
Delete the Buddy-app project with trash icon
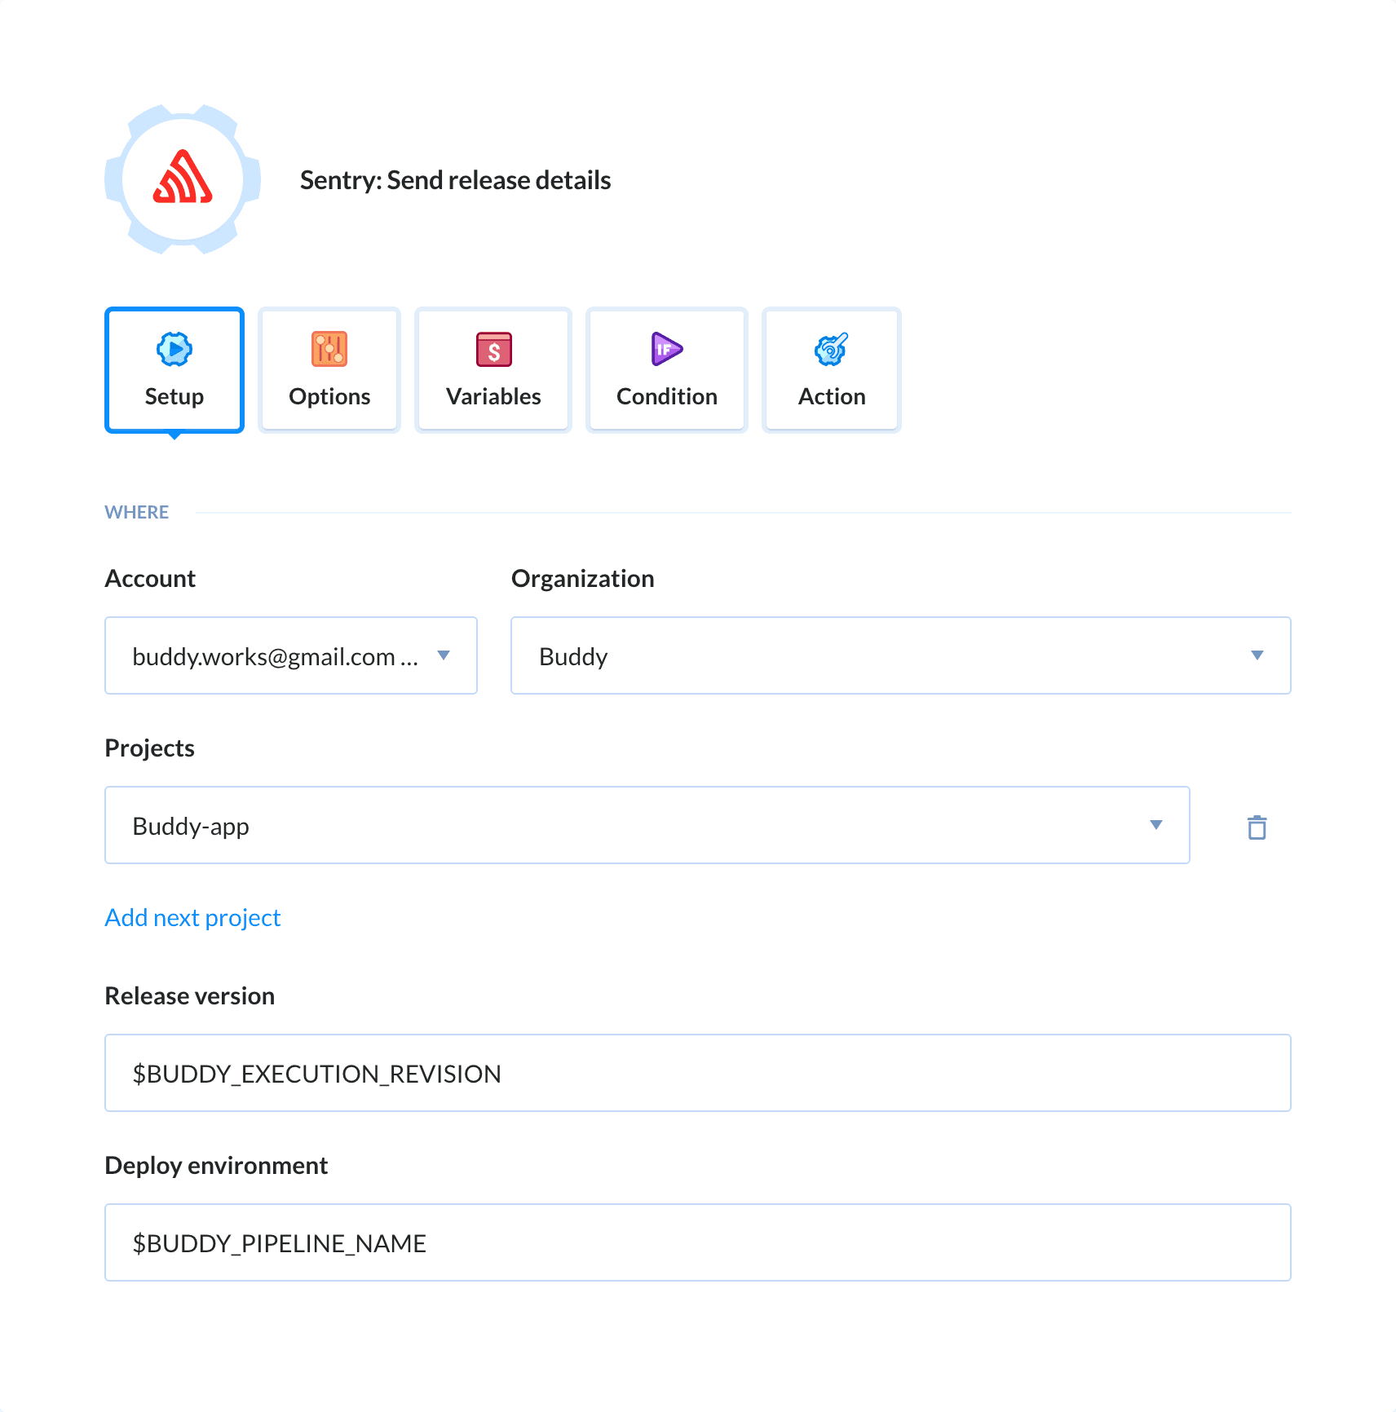point(1257,827)
